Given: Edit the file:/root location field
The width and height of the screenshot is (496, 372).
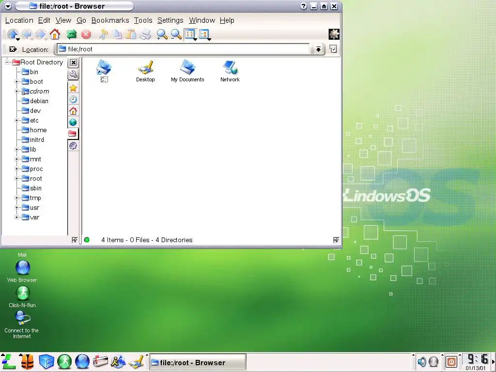Looking at the screenshot, I should pos(183,49).
